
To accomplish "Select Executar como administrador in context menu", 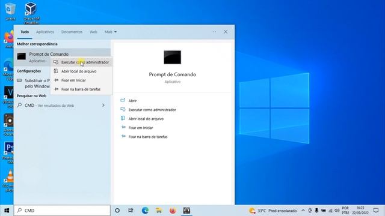I will (x=82, y=62).
